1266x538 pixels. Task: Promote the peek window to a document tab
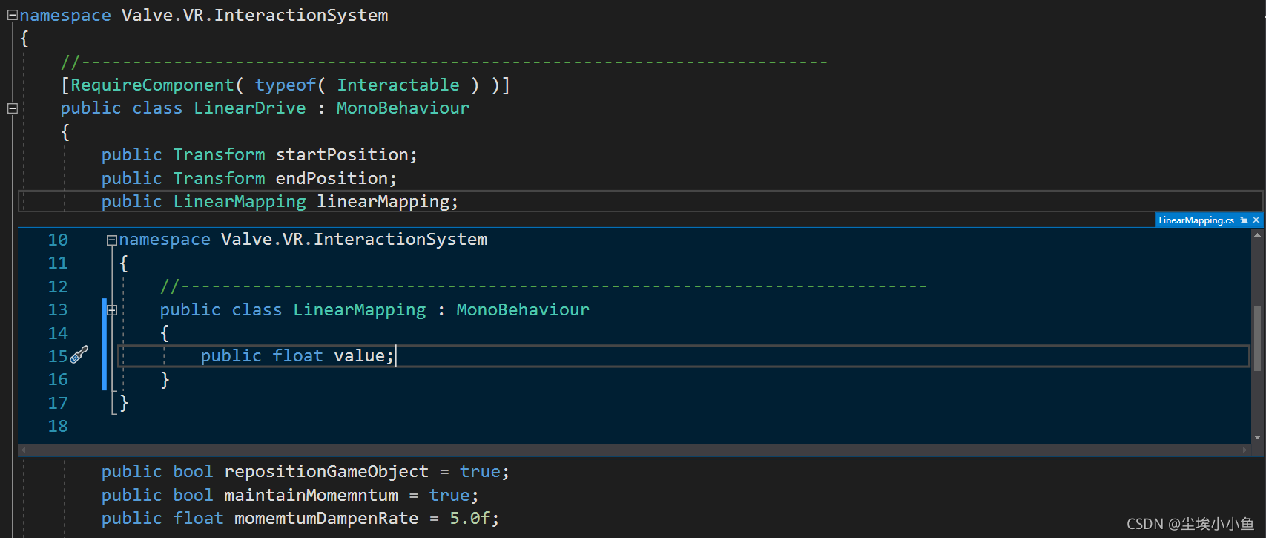pyautogui.click(x=1244, y=220)
